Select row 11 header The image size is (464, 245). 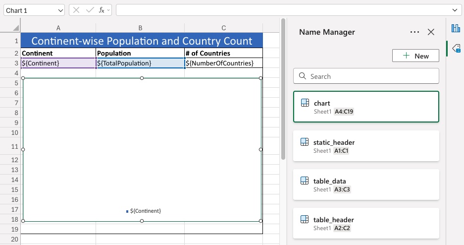(x=10, y=146)
